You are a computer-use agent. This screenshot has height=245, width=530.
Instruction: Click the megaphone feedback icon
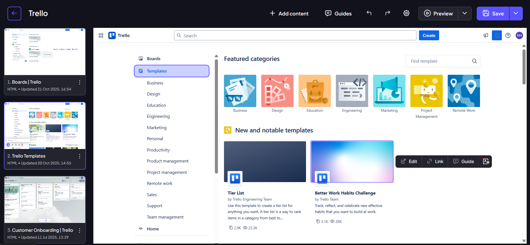(x=486, y=35)
